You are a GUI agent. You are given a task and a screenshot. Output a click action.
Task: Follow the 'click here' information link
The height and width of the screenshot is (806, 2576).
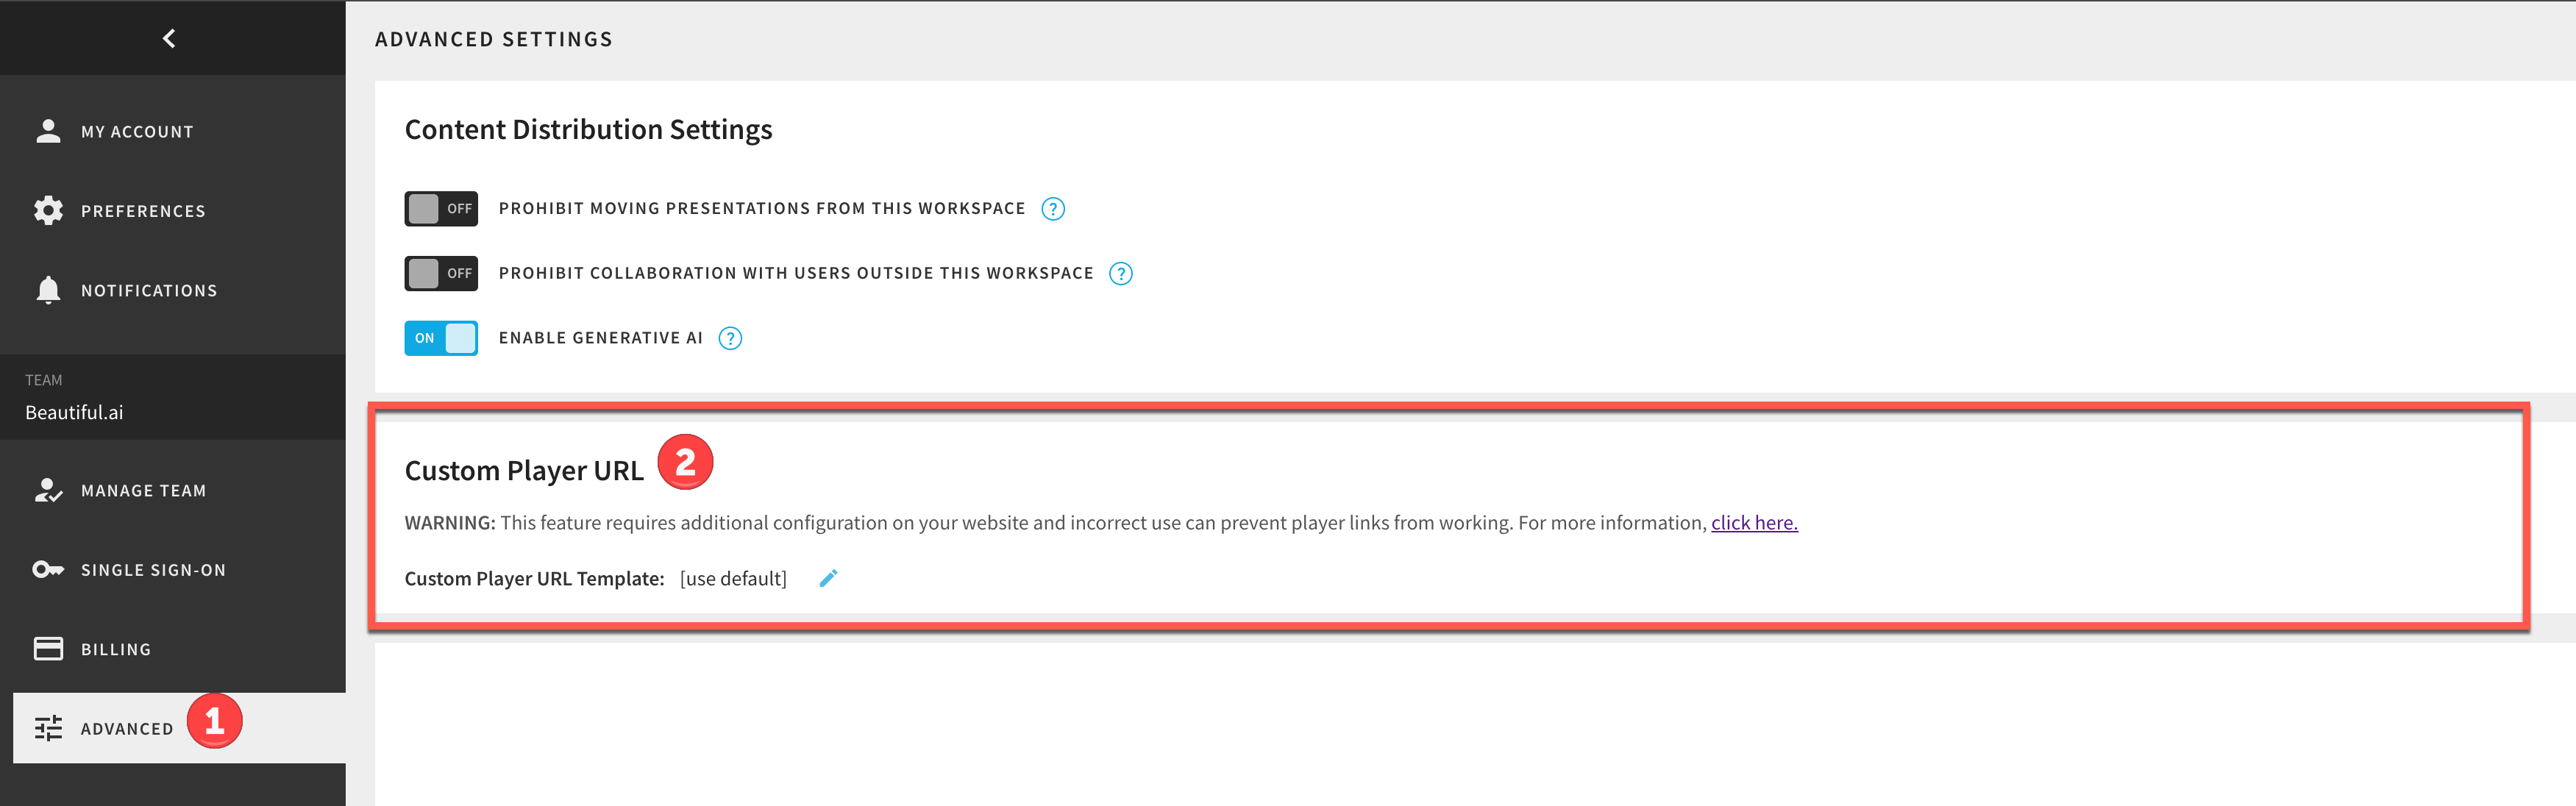point(1754,522)
